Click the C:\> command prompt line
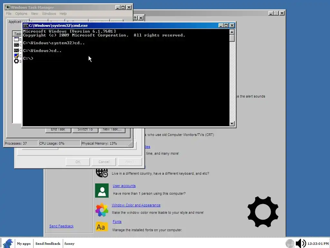The height and width of the screenshot is (248, 330). point(28,58)
